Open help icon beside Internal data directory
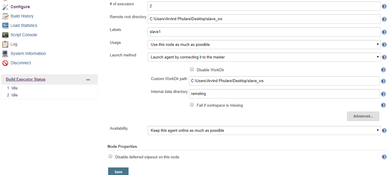This screenshot has width=391, height=175. click(x=383, y=94)
